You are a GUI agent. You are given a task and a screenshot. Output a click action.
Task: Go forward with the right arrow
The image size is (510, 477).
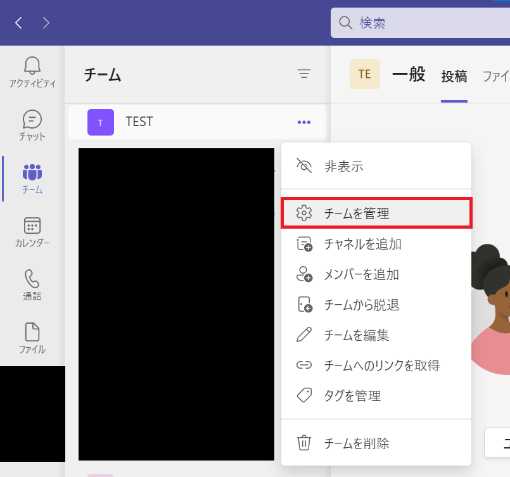[46, 23]
